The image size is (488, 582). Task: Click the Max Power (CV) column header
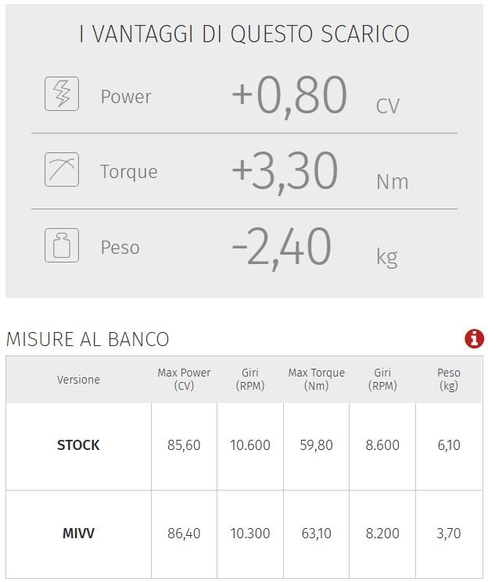[184, 379]
